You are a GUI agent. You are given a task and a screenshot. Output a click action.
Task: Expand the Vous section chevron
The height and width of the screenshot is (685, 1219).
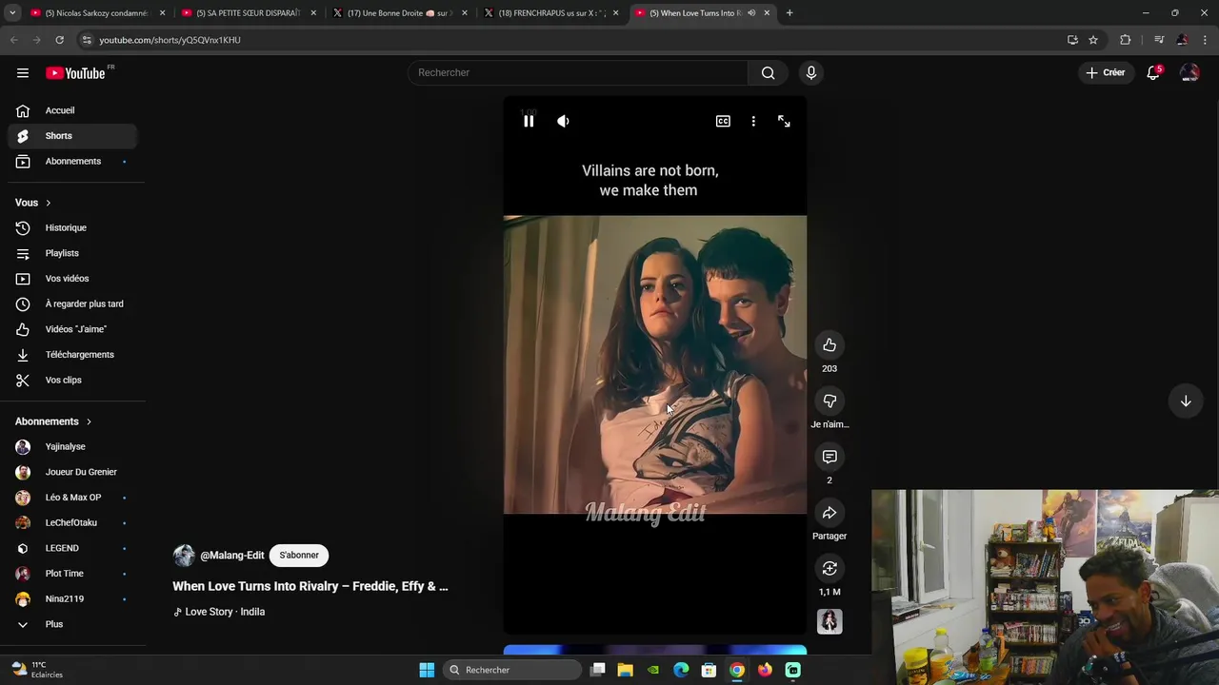coord(48,203)
